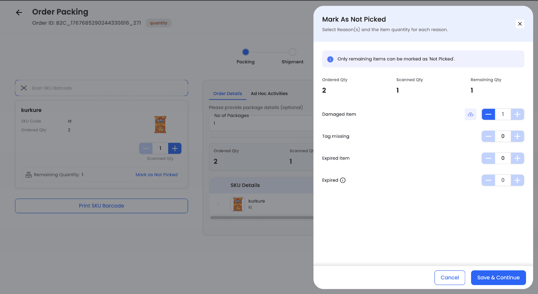
Task: Click the kurkure product thumbnail in SKU card
Action: click(x=160, y=124)
